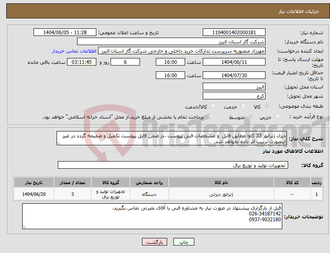Click the resize handle of the description textarea
The image size is (330, 253).
click(59, 143)
